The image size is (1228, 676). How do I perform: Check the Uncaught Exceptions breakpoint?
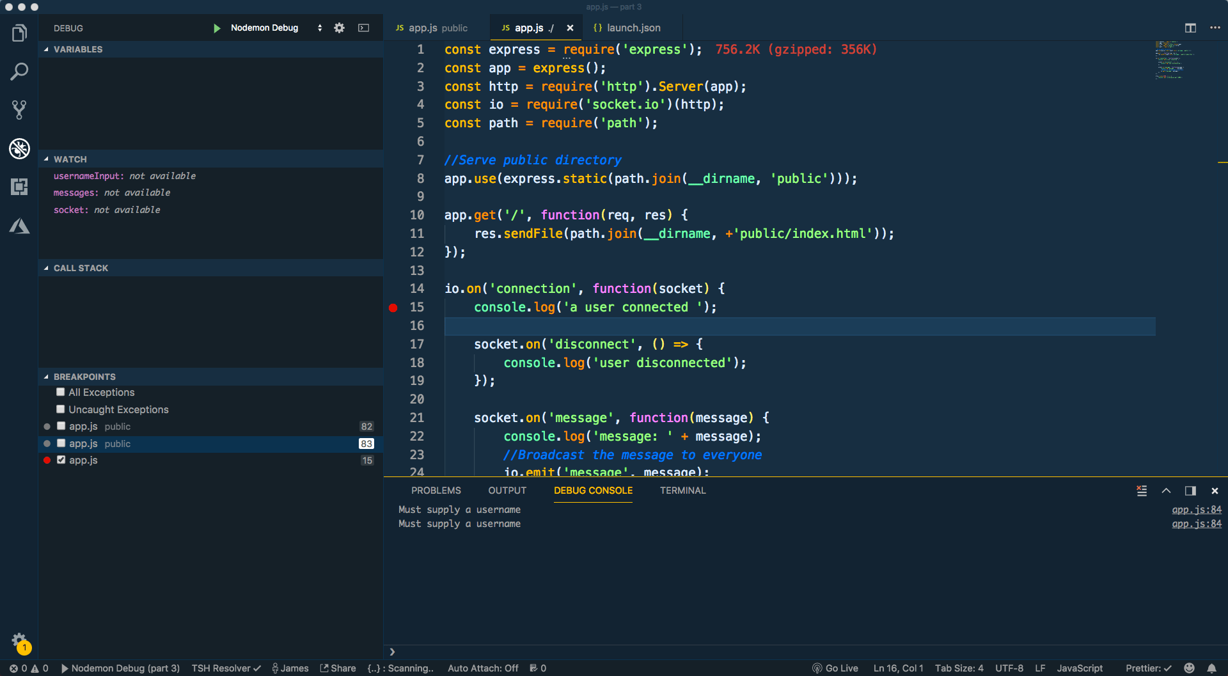(x=60, y=409)
